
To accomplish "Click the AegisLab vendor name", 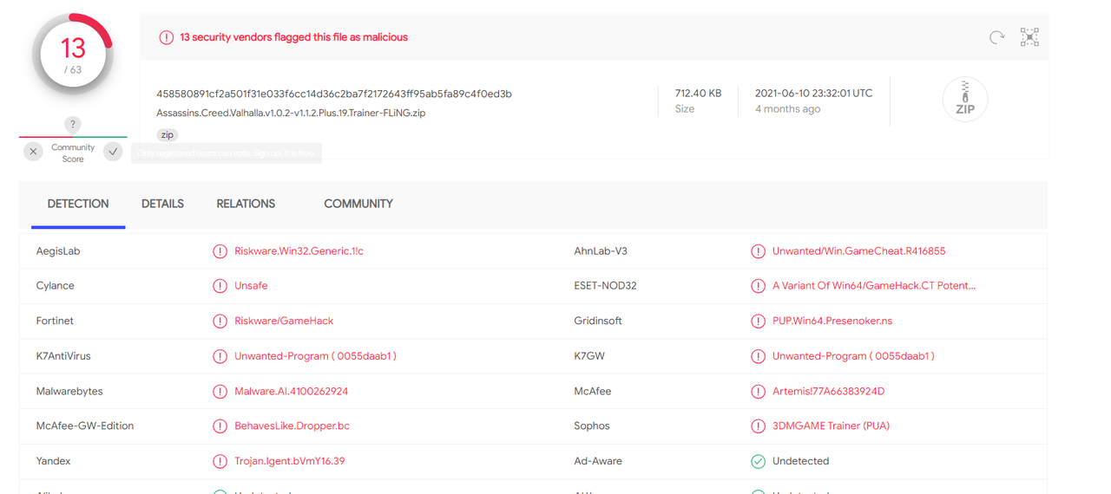I will click(58, 251).
